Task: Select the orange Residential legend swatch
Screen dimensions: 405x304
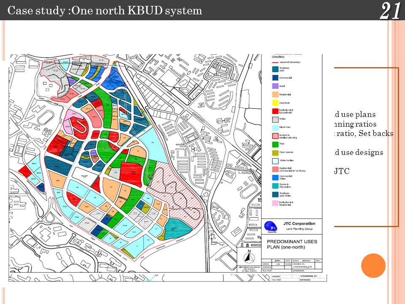Action: [x=275, y=94]
